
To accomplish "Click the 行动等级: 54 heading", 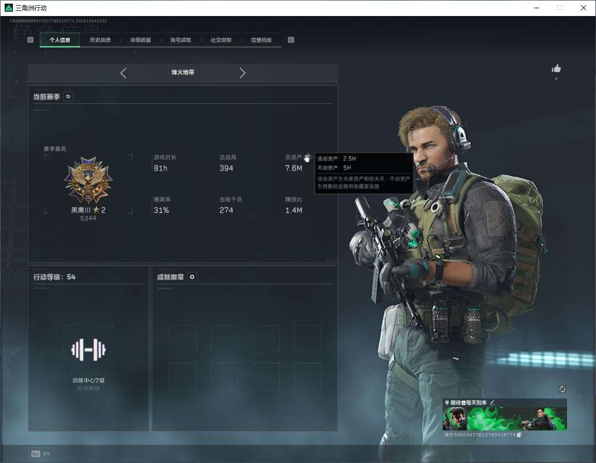I will coord(54,277).
